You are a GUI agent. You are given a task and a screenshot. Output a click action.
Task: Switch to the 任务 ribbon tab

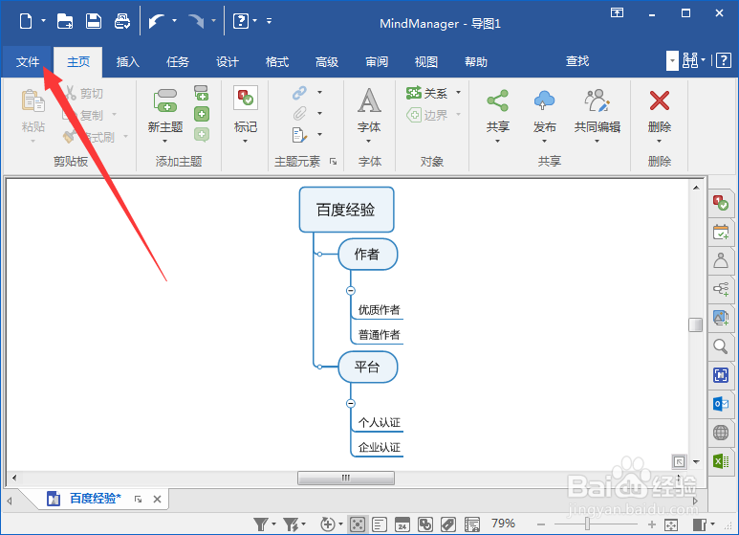[177, 62]
